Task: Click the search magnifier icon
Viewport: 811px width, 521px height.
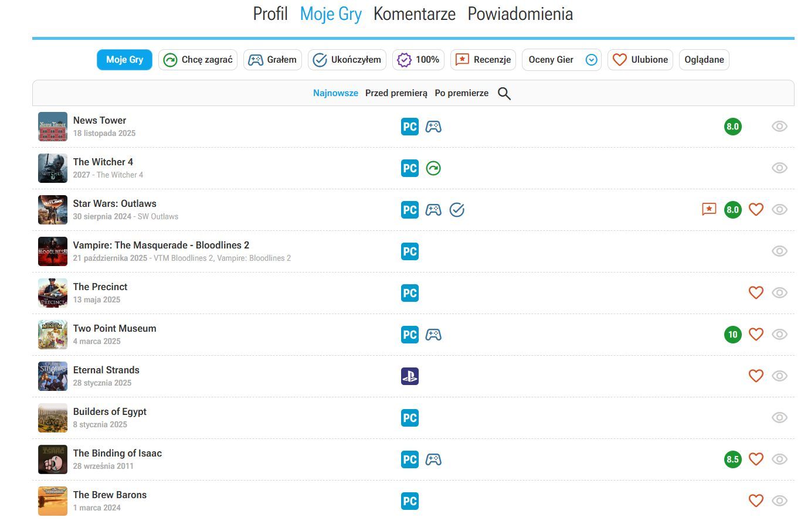Action: pos(504,94)
